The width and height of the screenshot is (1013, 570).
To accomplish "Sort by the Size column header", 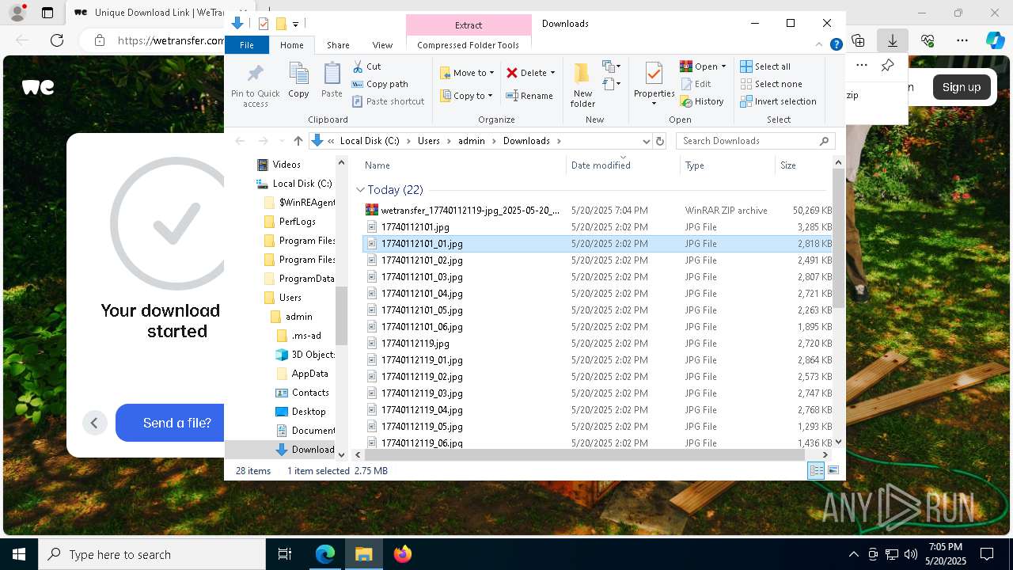I will (x=802, y=165).
